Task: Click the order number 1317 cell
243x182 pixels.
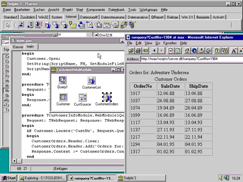Action: pyautogui.click(x=143, y=152)
